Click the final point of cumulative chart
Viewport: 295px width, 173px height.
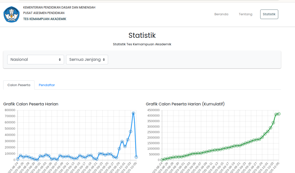(279, 114)
